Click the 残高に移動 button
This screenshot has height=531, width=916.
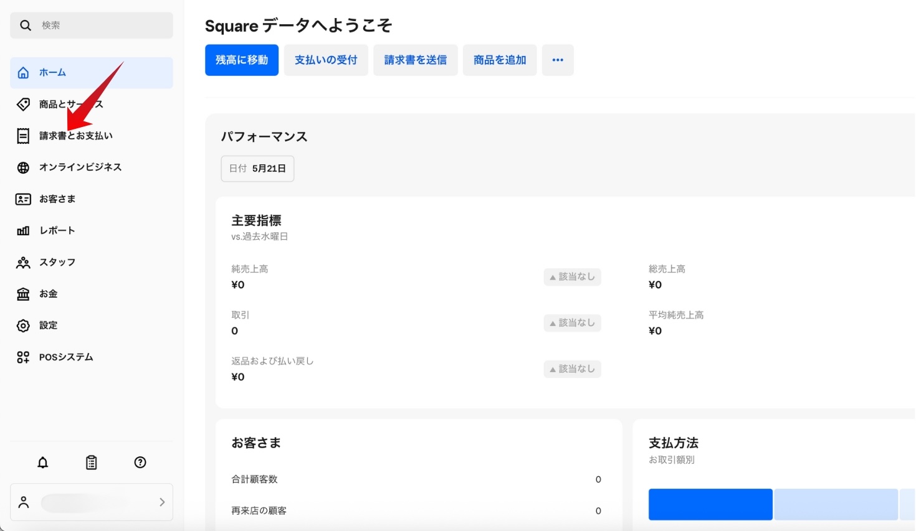(242, 60)
